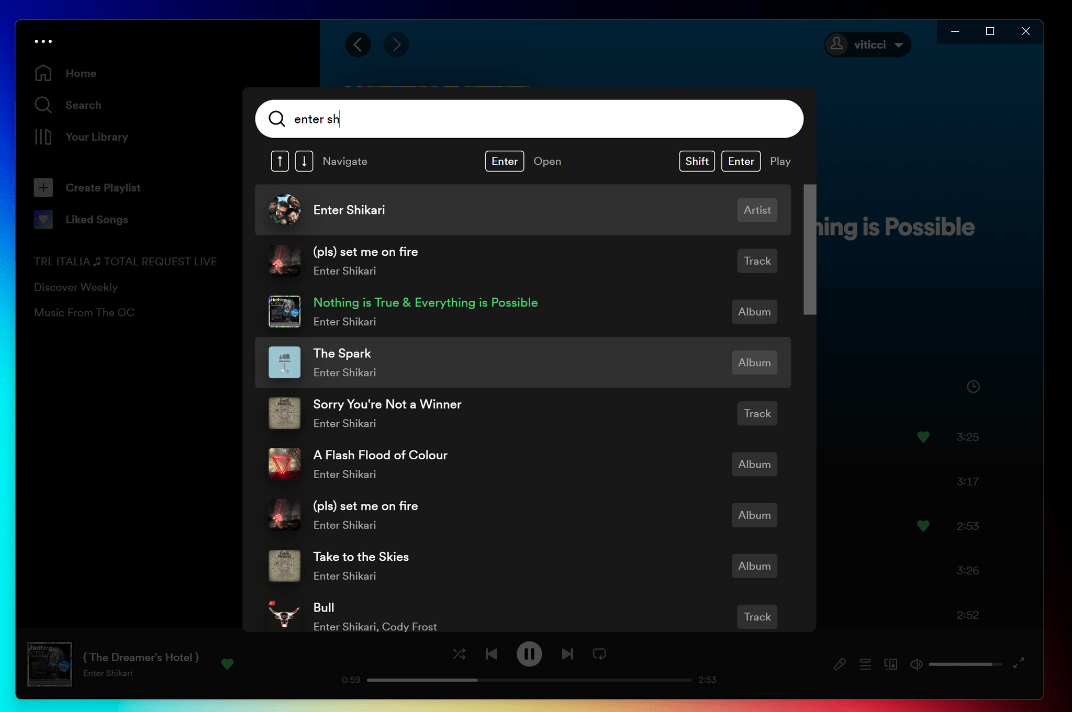The image size is (1072, 712).
Task: Pause the currently playing track
Action: click(529, 654)
